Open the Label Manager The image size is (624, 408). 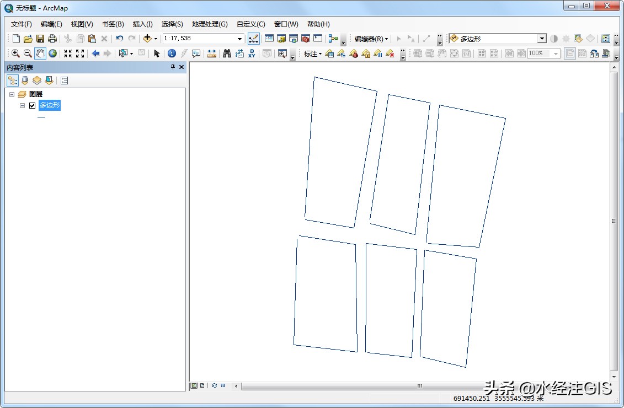click(x=329, y=53)
